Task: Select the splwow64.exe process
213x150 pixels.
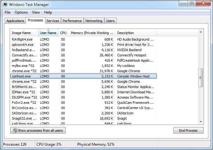Action: click(x=83, y=45)
